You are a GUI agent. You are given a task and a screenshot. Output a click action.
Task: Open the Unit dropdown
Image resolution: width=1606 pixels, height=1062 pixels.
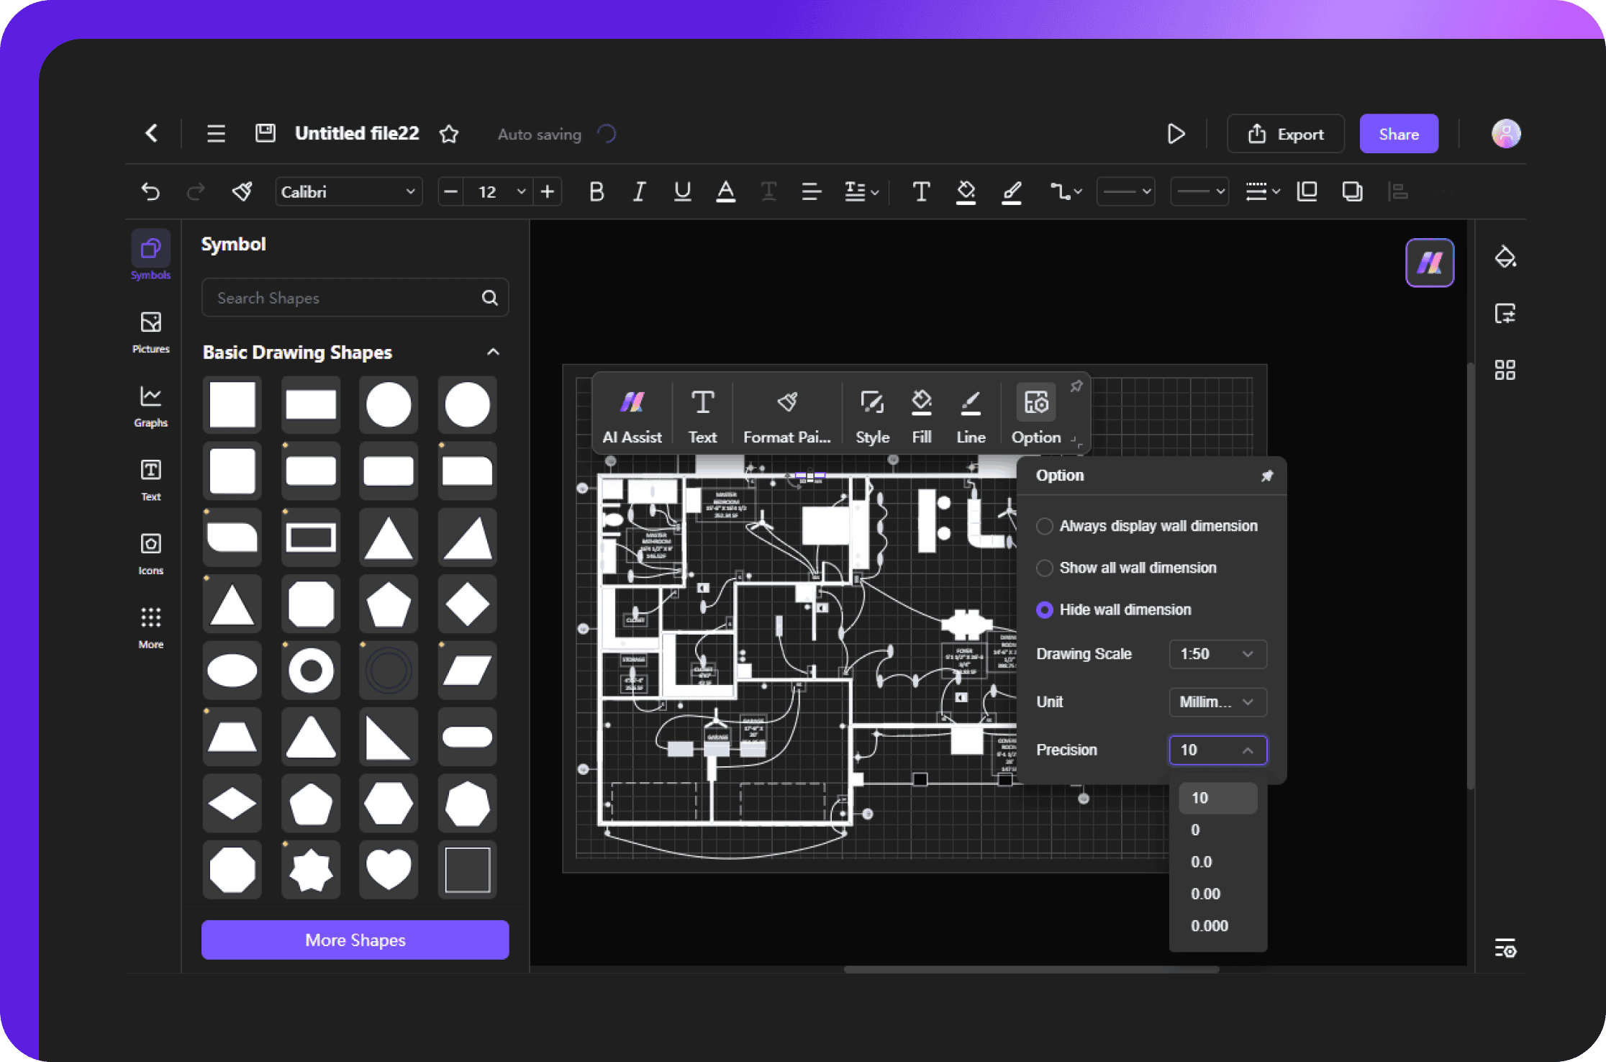click(1217, 702)
